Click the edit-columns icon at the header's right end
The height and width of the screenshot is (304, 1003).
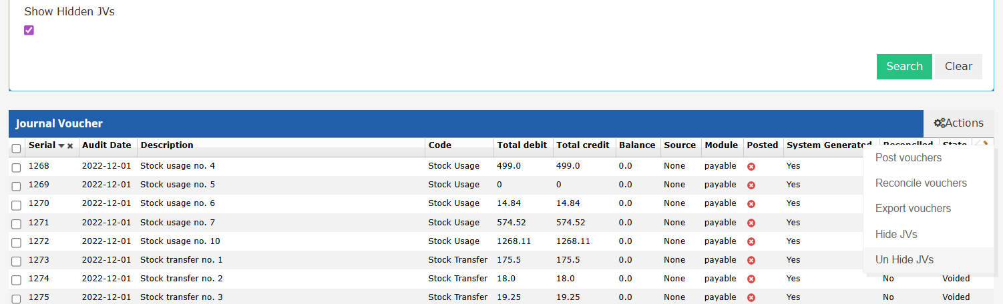tap(983, 143)
